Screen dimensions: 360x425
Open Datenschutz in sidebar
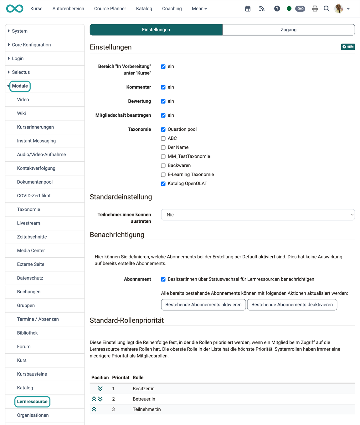coord(45,278)
